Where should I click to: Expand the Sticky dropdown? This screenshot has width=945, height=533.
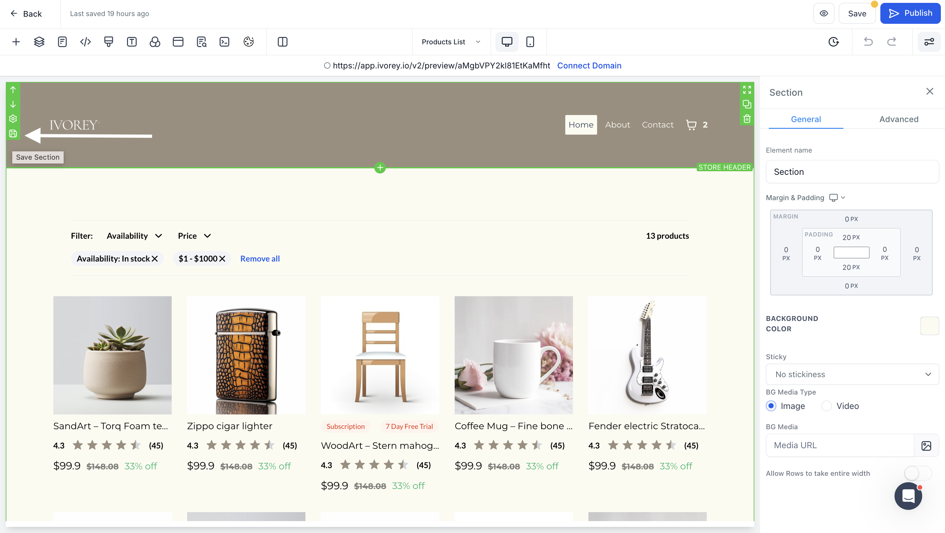coord(852,374)
